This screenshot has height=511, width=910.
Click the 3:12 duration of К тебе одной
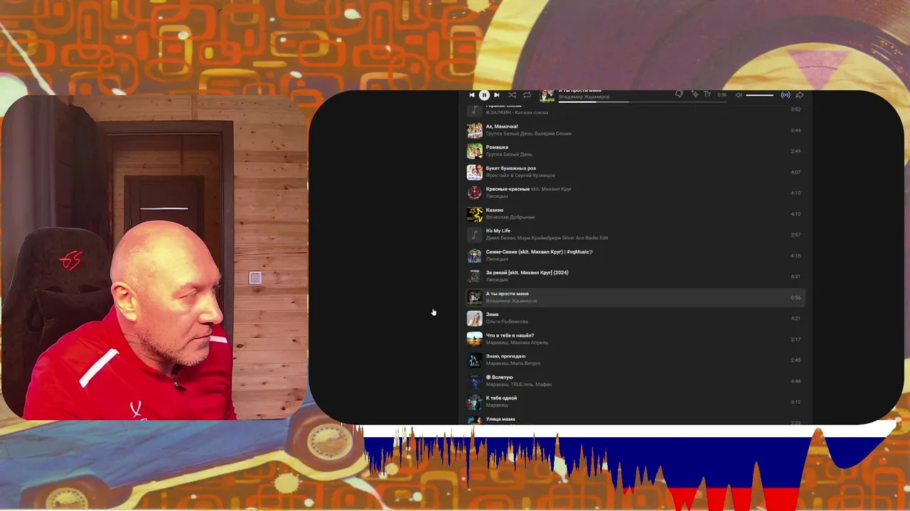tap(796, 402)
